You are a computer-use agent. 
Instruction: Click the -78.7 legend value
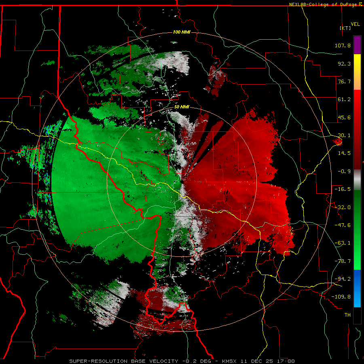343,261
